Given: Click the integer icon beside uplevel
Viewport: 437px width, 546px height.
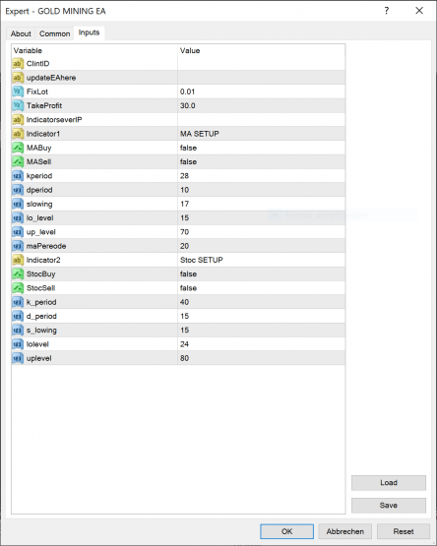Looking at the screenshot, I should 18,358.
